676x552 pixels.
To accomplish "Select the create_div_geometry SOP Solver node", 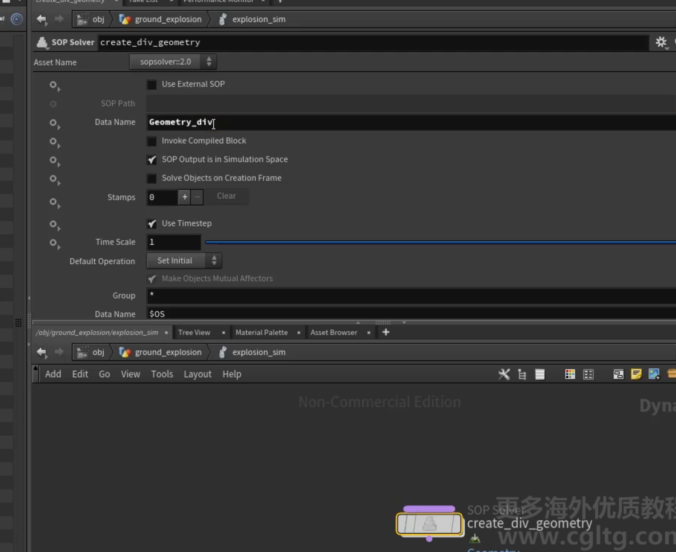I will [429, 524].
